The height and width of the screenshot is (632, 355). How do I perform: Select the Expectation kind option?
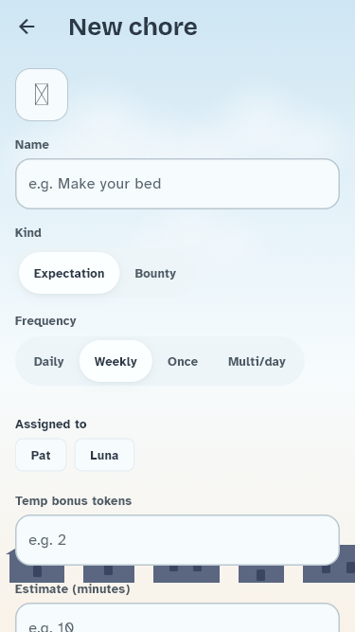point(69,273)
